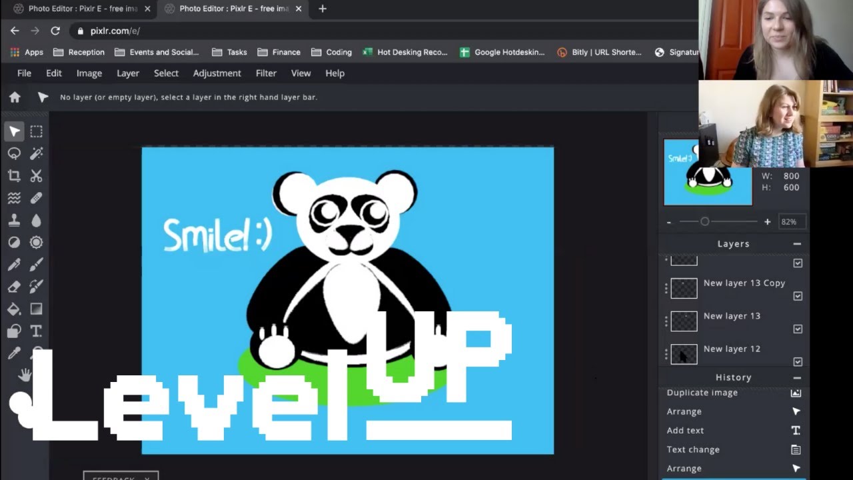
Task: Open the Layer menu
Action: pyautogui.click(x=128, y=73)
